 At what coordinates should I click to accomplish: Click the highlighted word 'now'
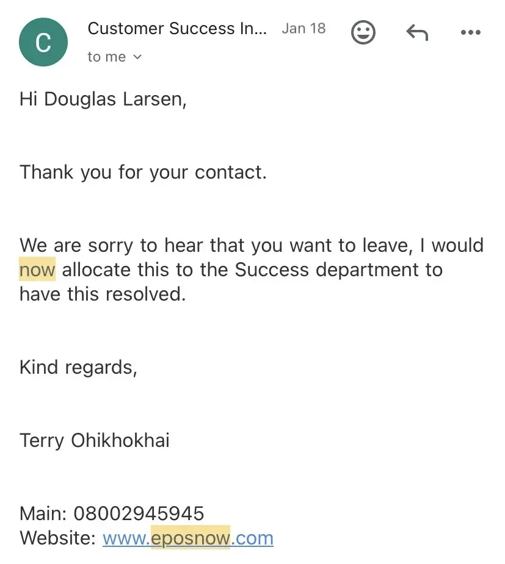point(37,270)
